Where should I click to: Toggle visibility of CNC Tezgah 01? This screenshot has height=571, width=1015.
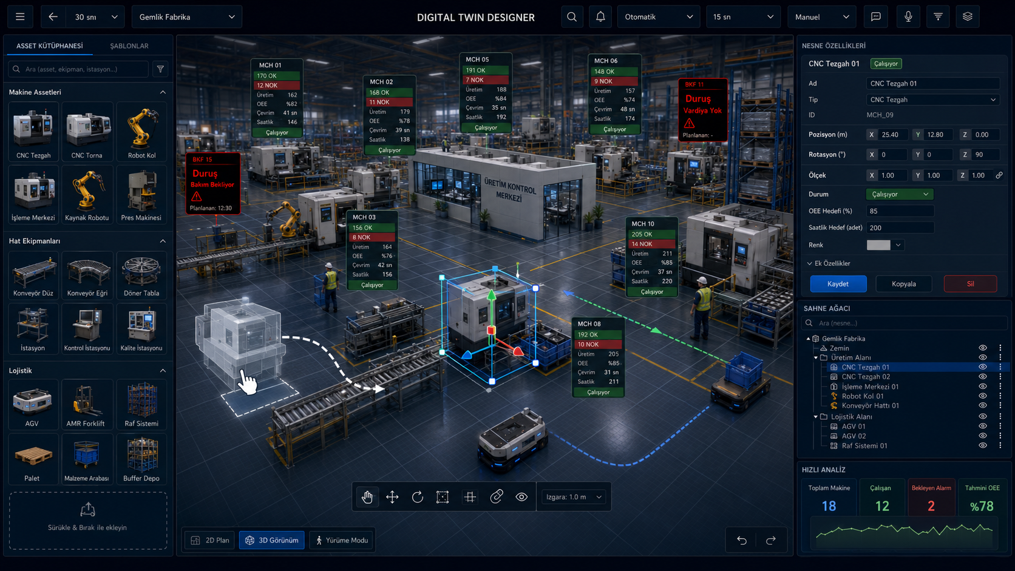[983, 367]
